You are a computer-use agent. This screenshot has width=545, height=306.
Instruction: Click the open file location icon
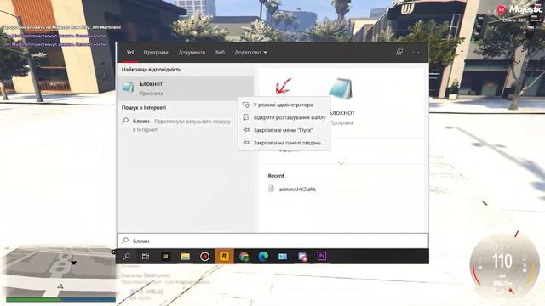246,117
